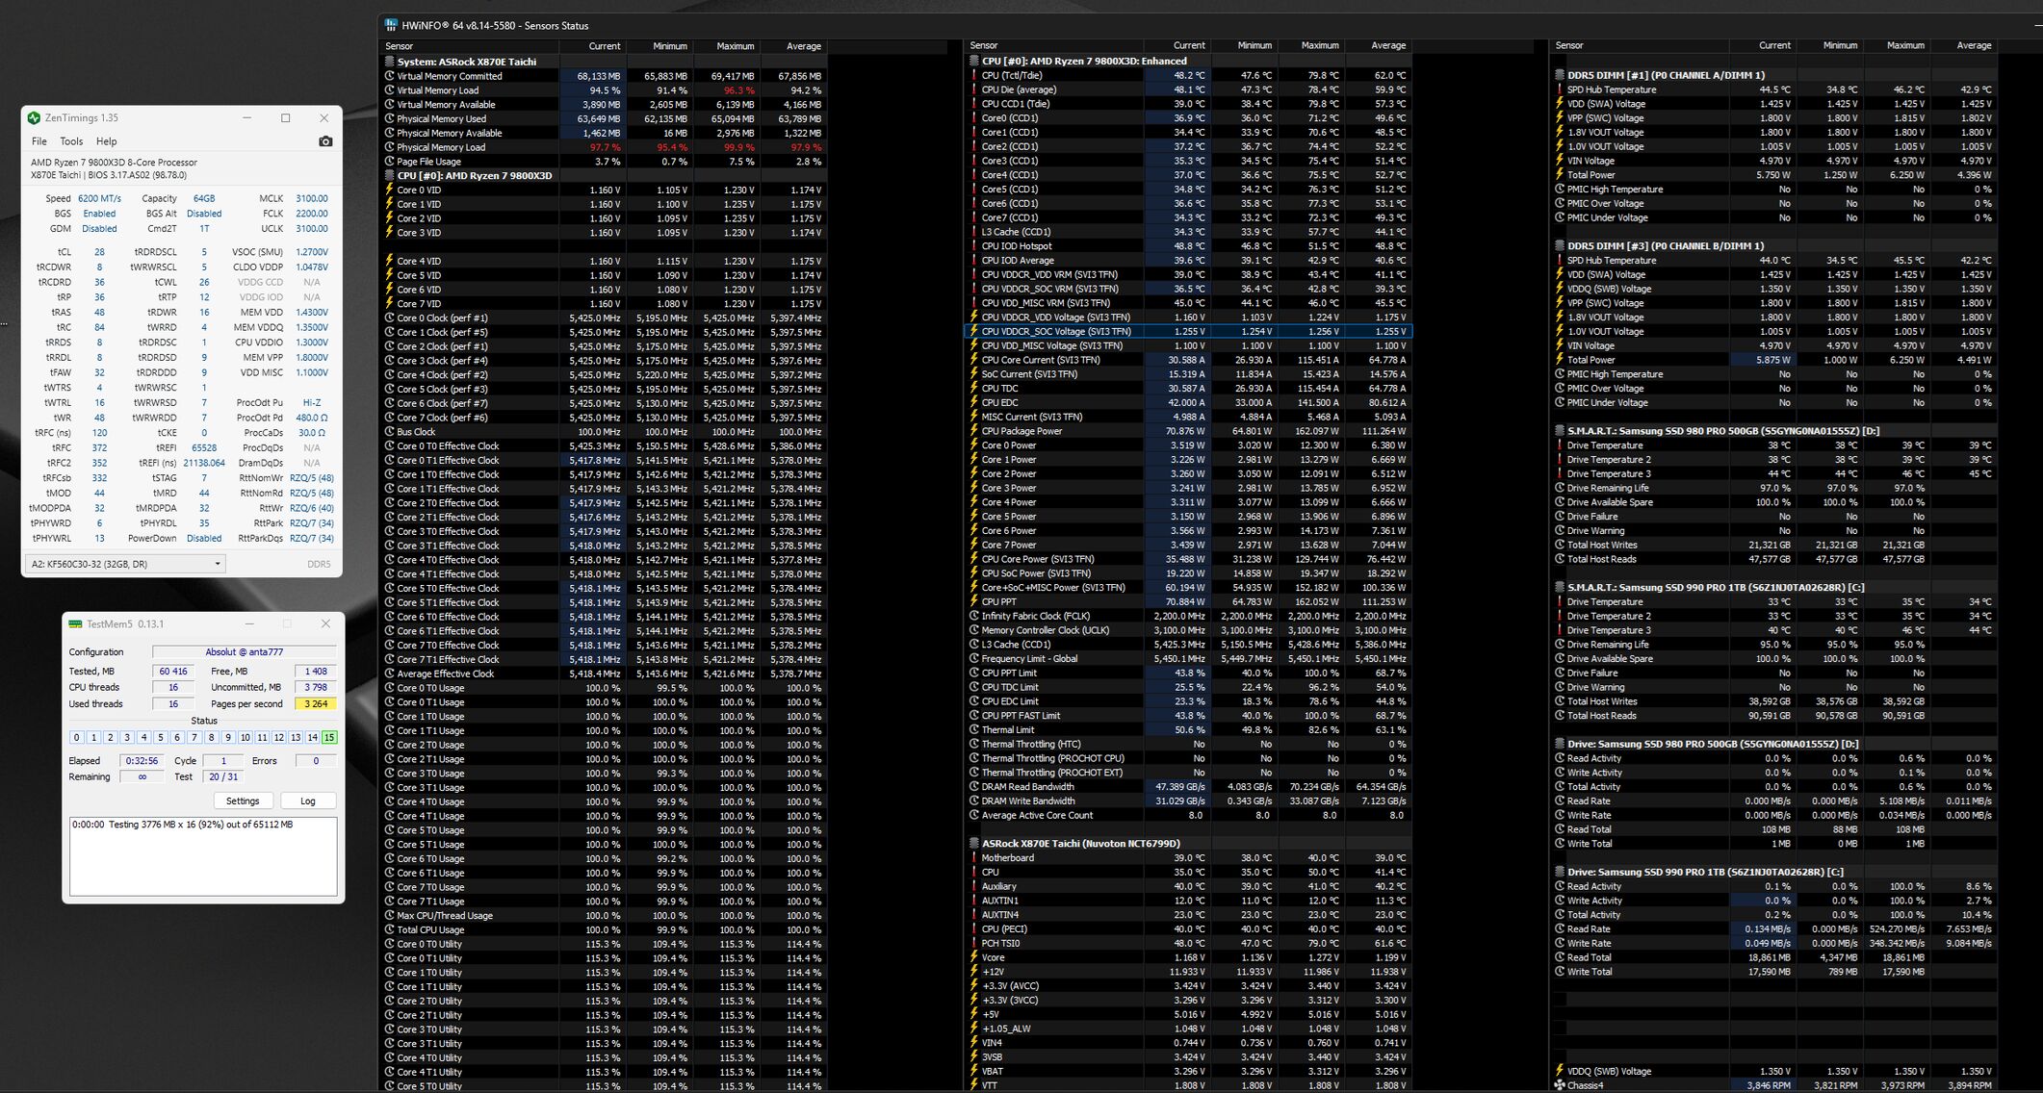2043x1093 pixels.
Task: Collapse the S.M.A.R.T.: Samsung SSD 980 PRO 500GB group
Action: click(x=1560, y=431)
